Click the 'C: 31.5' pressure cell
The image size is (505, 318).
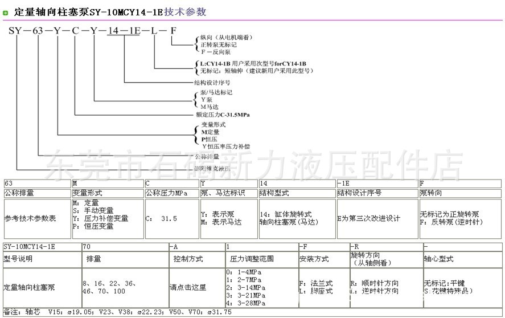click(x=172, y=219)
